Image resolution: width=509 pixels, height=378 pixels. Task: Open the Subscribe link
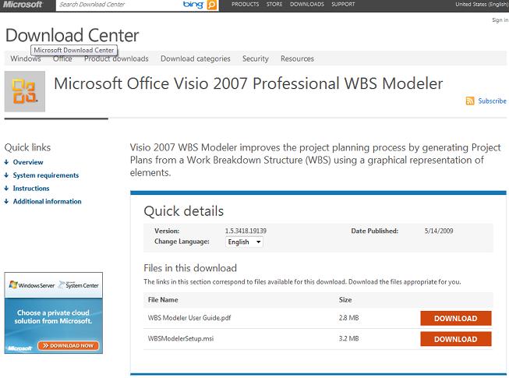click(492, 101)
